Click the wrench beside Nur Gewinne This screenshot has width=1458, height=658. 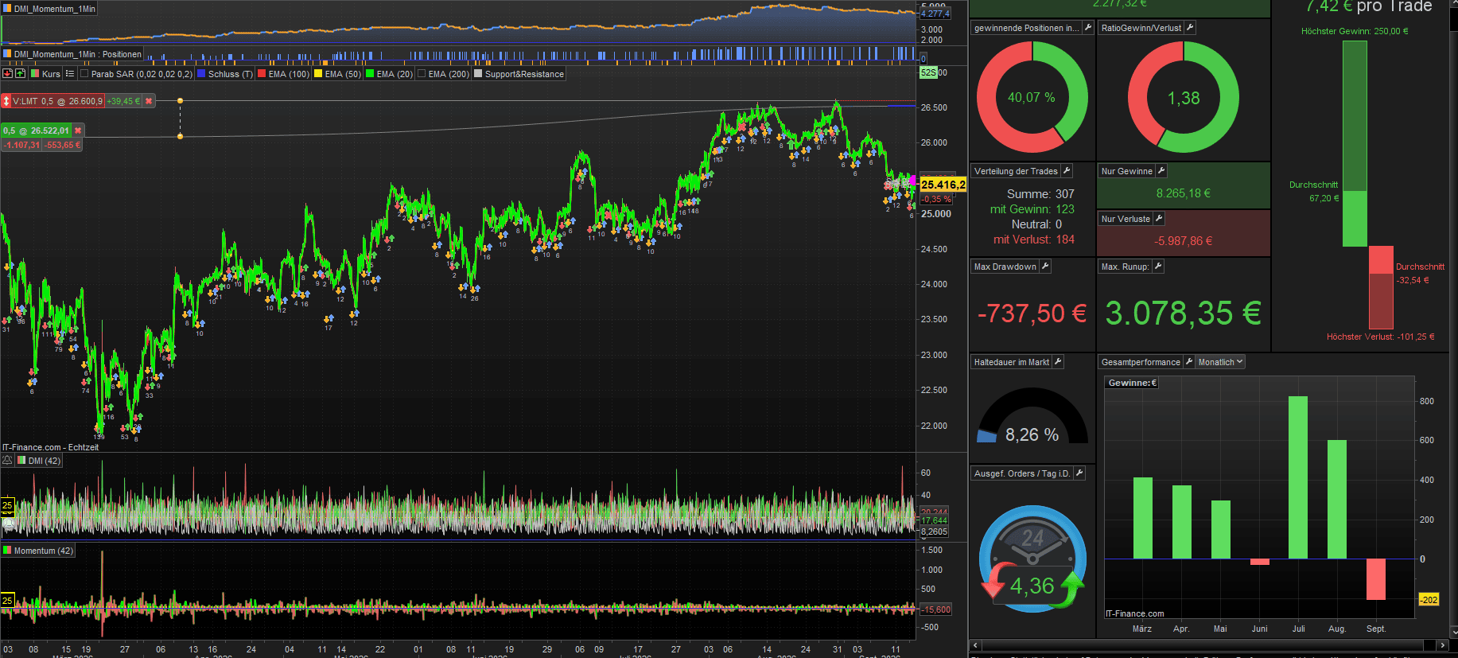(x=1161, y=171)
